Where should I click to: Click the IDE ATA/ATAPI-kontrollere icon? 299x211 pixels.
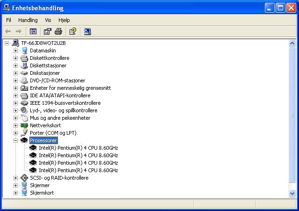click(x=24, y=95)
